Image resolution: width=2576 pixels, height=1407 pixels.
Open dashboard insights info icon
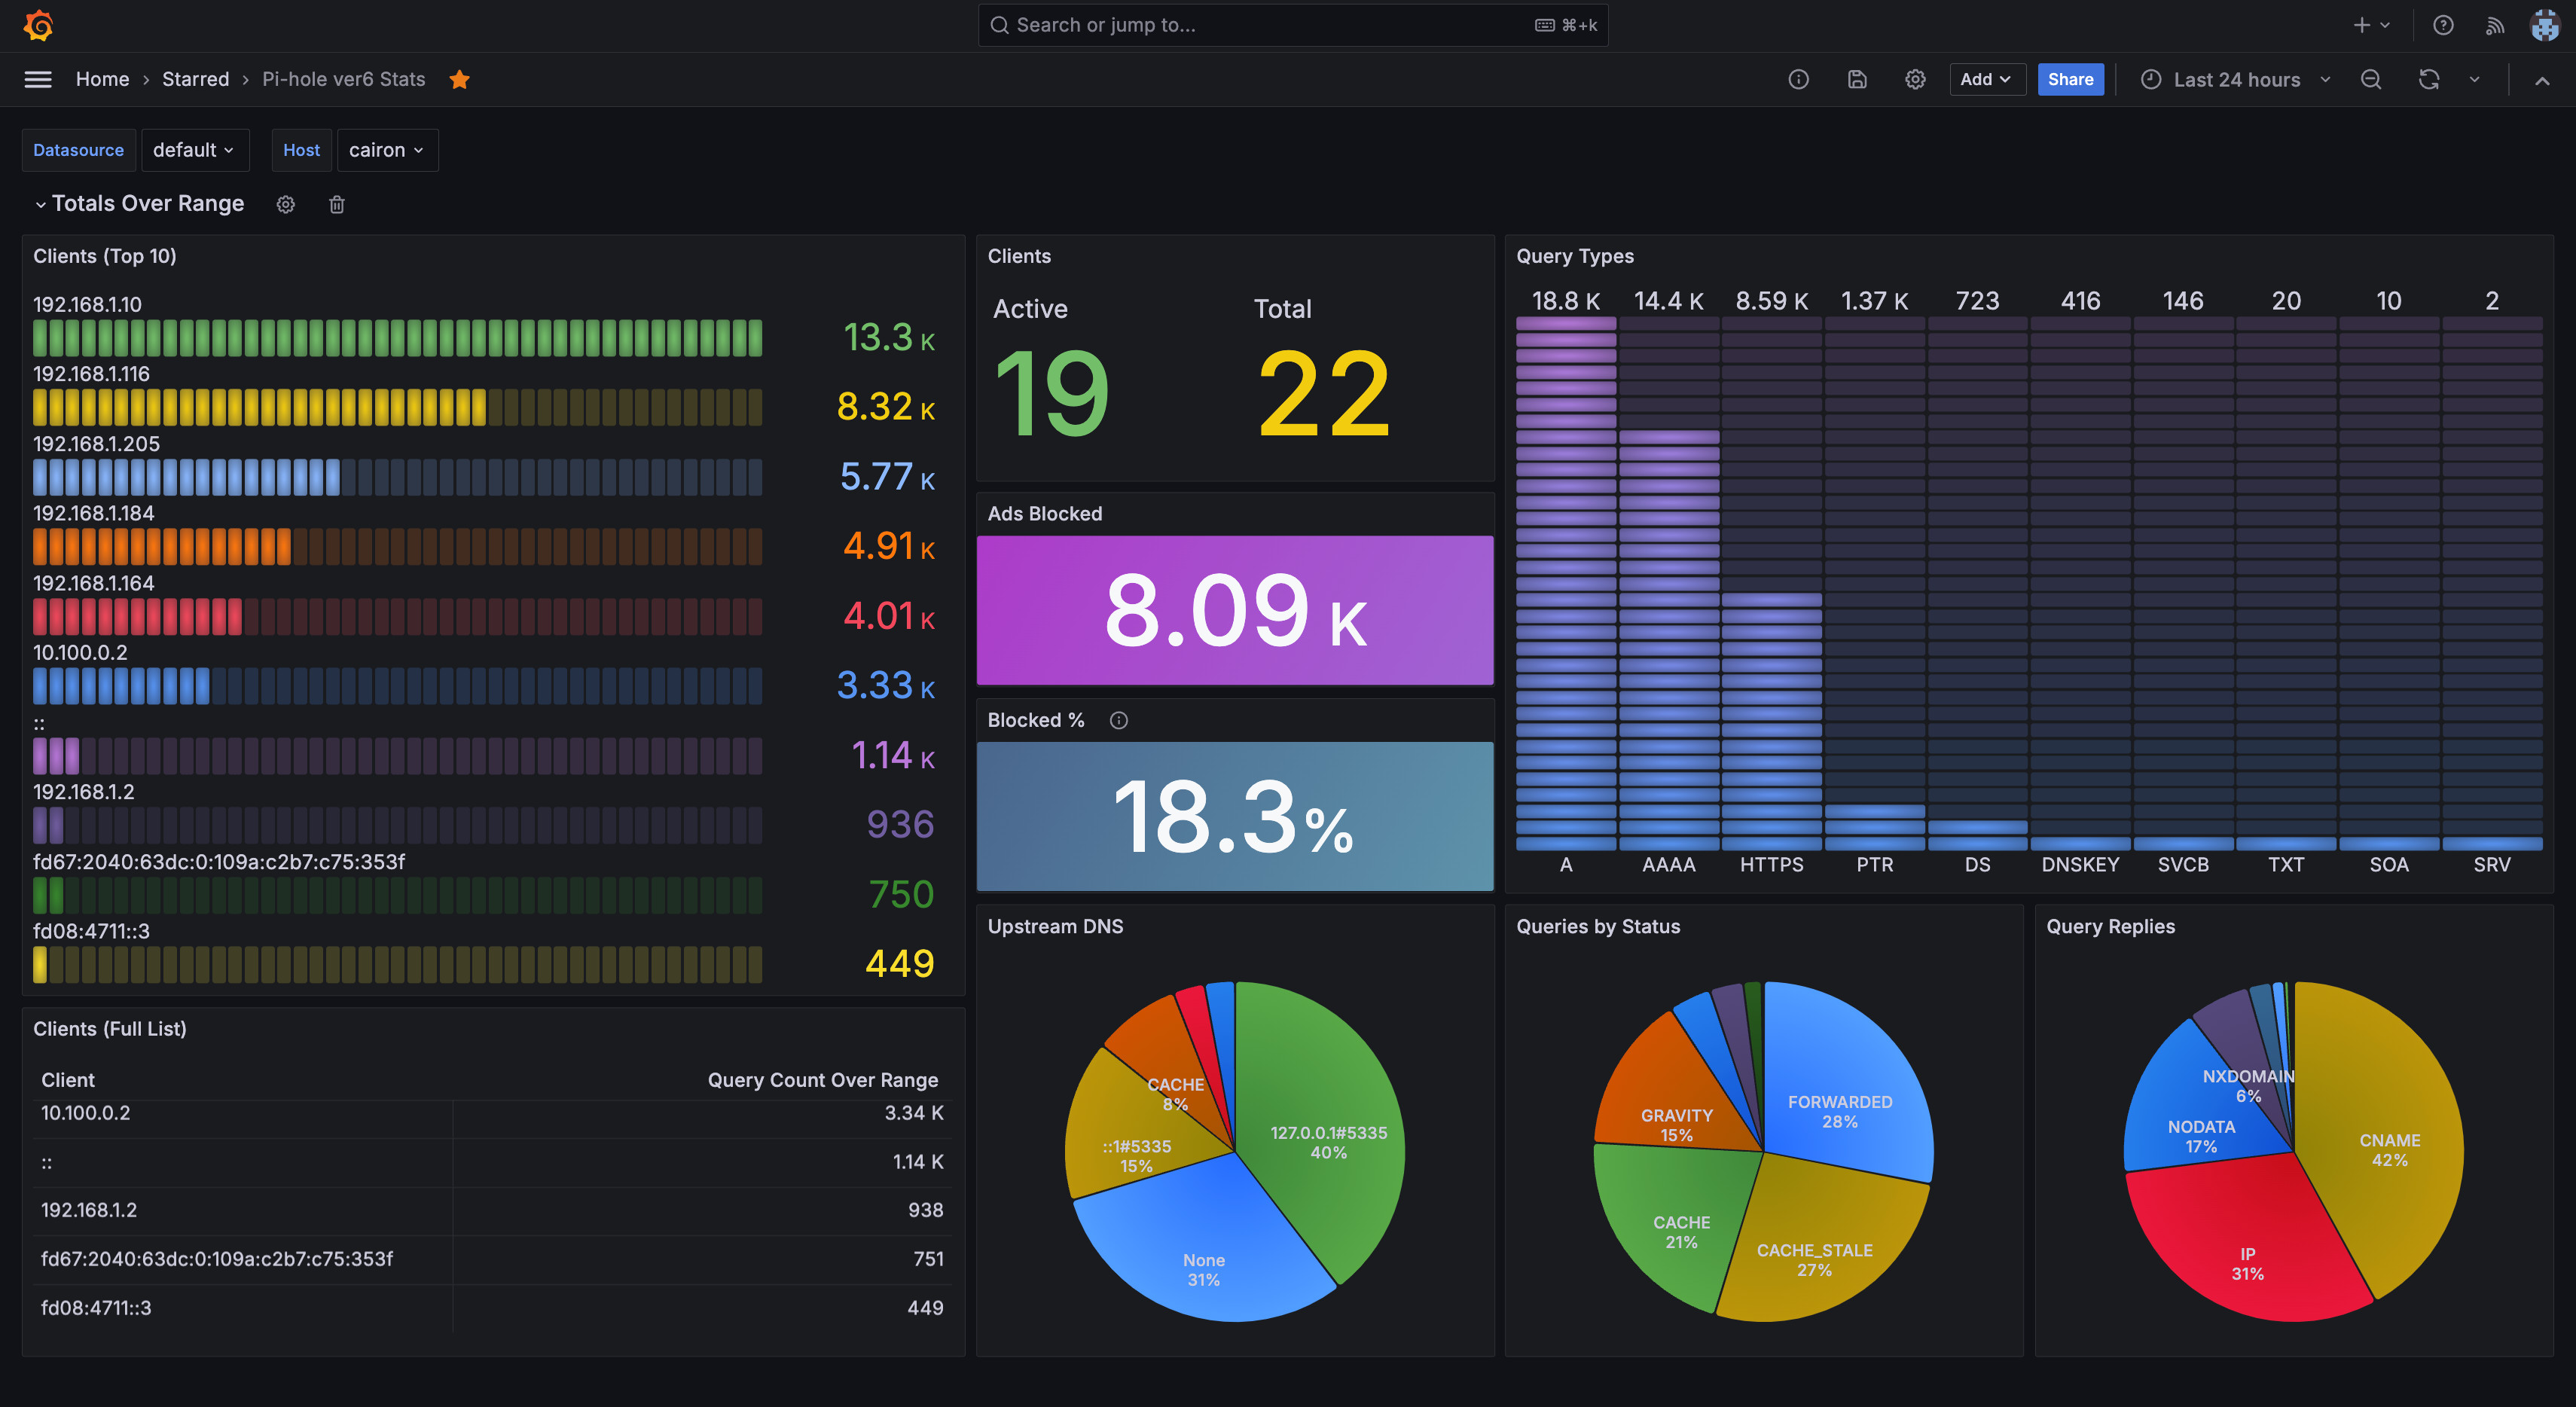1798,79
